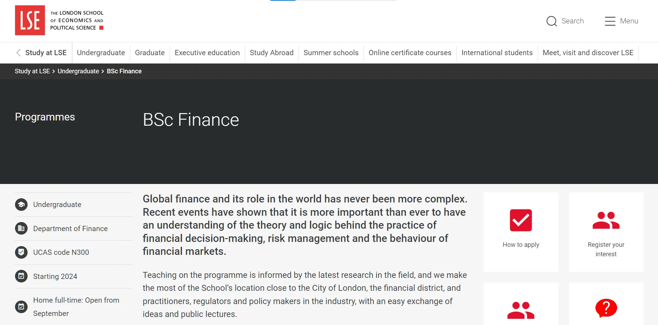658x325 pixels.
Task: Click the Undergraduate breadcrumb link
Action: coord(78,71)
